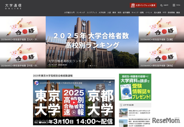Click green 大学資料の請求 banner ad
This screenshot has width=184, height=127.
[135, 87]
